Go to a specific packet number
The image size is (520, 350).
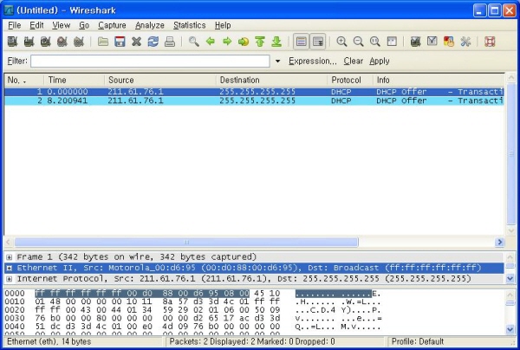coord(244,42)
